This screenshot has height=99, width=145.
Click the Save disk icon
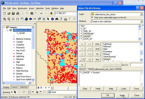(x=13, y=13)
